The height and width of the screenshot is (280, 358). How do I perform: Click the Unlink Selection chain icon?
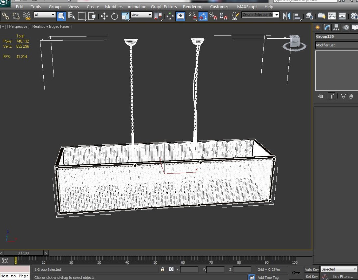click(16, 16)
